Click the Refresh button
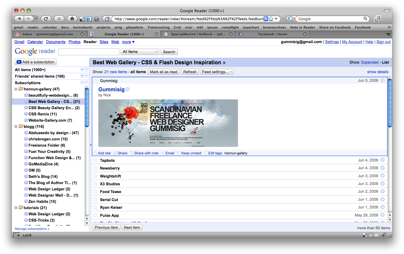The image size is (404, 254). click(190, 72)
